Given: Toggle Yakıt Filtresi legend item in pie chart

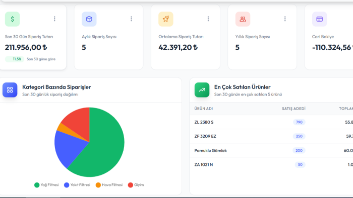Looking at the screenshot, I should click(x=77, y=185).
